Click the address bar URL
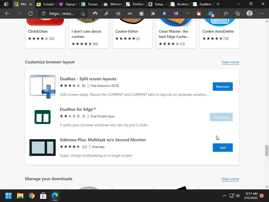 (62, 13)
